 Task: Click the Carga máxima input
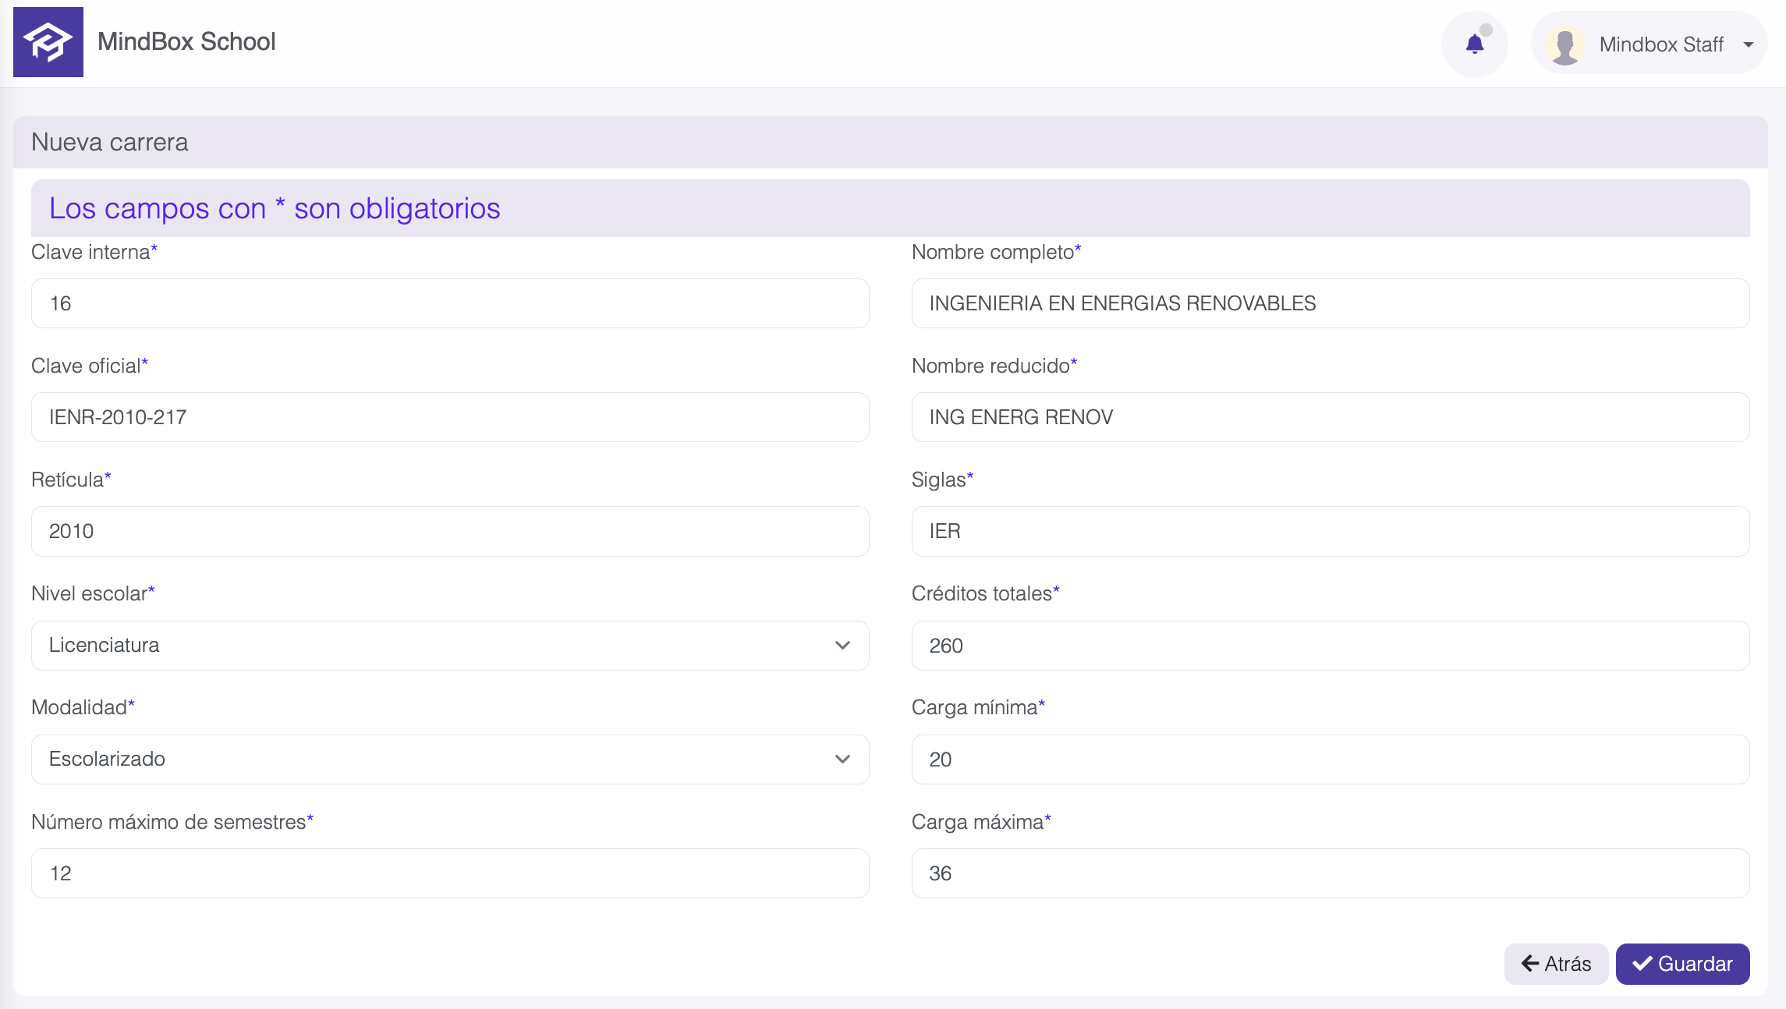point(1330,873)
